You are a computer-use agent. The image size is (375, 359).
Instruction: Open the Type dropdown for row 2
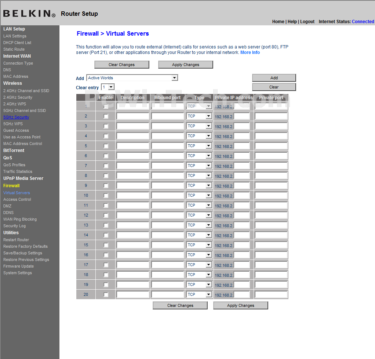(x=199, y=116)
